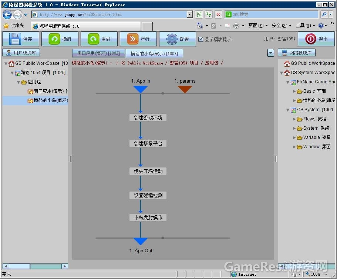Screen dimensions: 337x279
Task: Expand the Window 界面 folder
Action: [294, 147]
